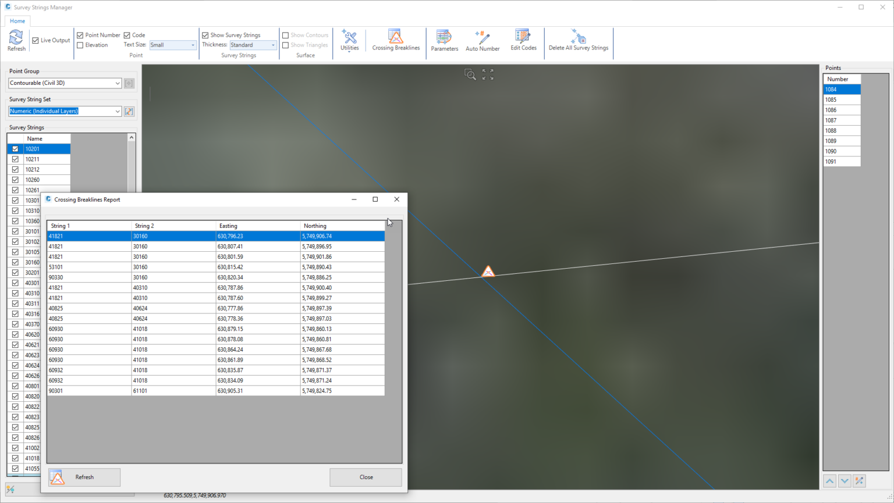The height and width of the screenshot is (503, 894).
Task: Enable the Elevation checkbox
Action: coord(80,45)
